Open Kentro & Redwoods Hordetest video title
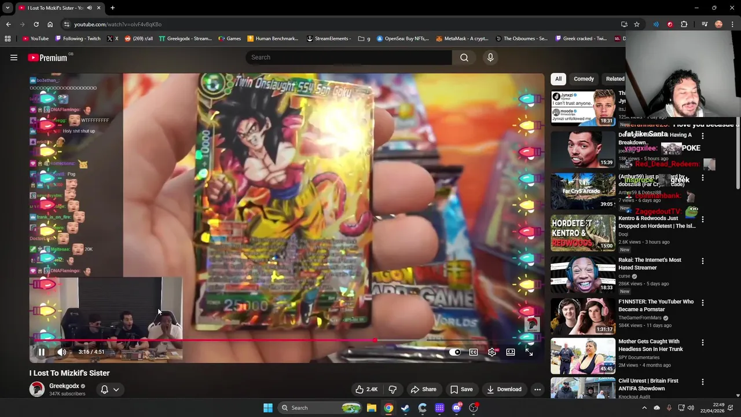The height and width of the screenshot is (417, 741). coord(657,222)
